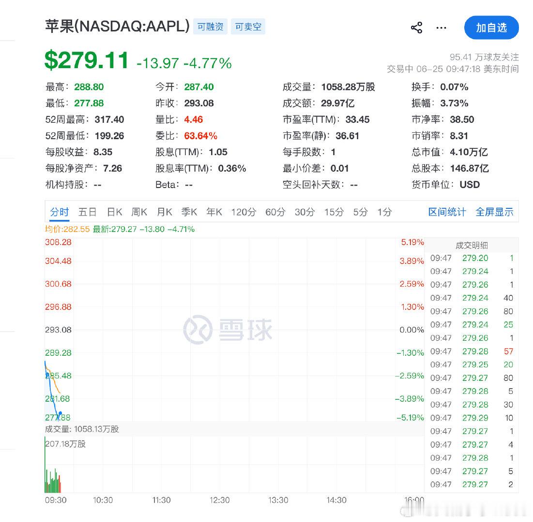Image resolution: width=533 pixels, height=522 pixels.
Task: Click the 最高 value 288.80
Action: pyautogui.click(x=89, y=87)
